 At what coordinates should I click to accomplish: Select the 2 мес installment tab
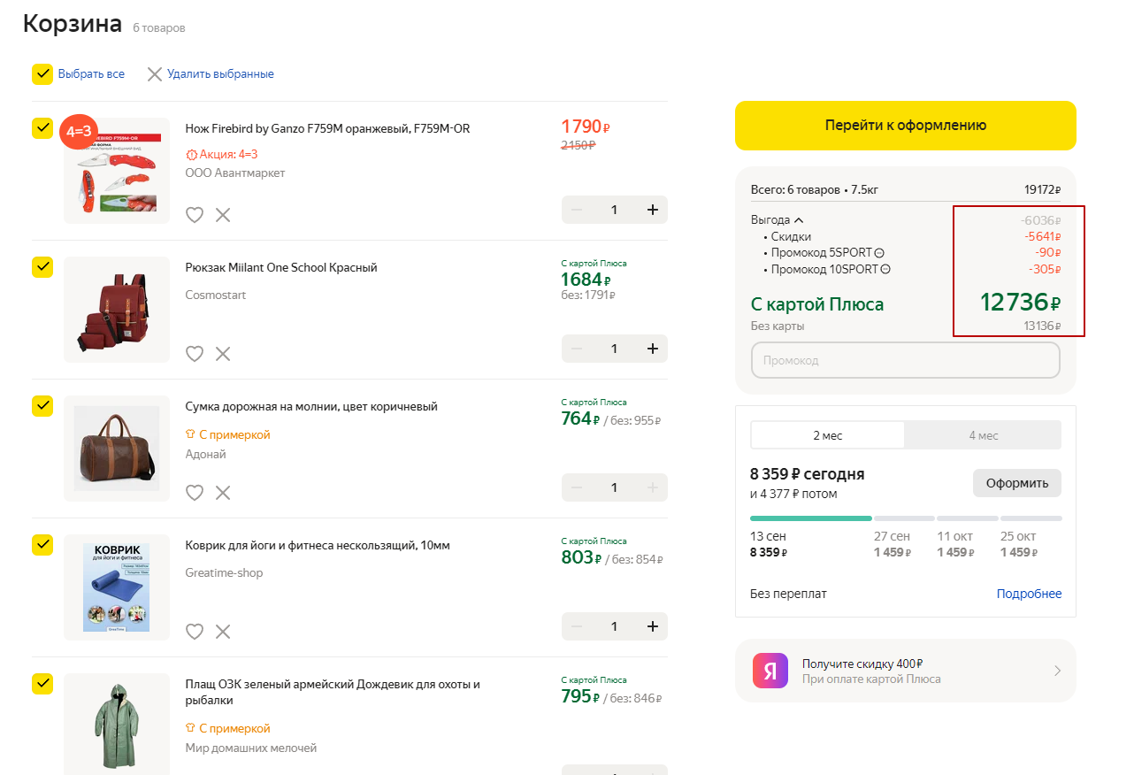(x=828, y=435)
